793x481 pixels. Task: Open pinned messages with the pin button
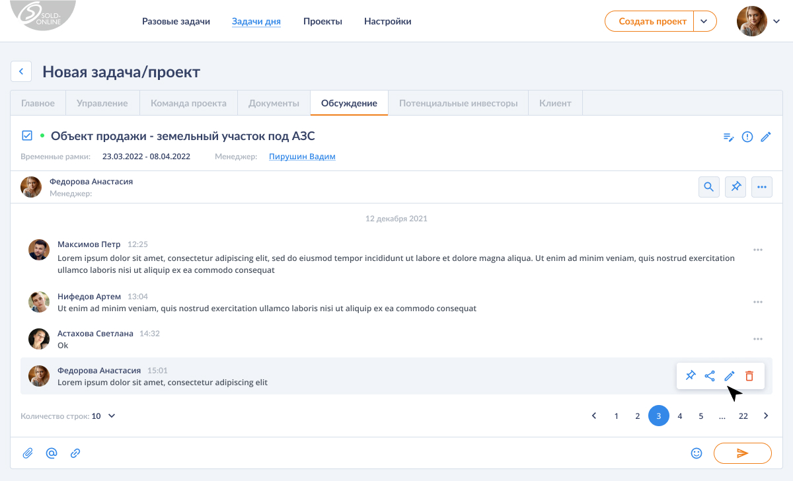click(736, 187)
